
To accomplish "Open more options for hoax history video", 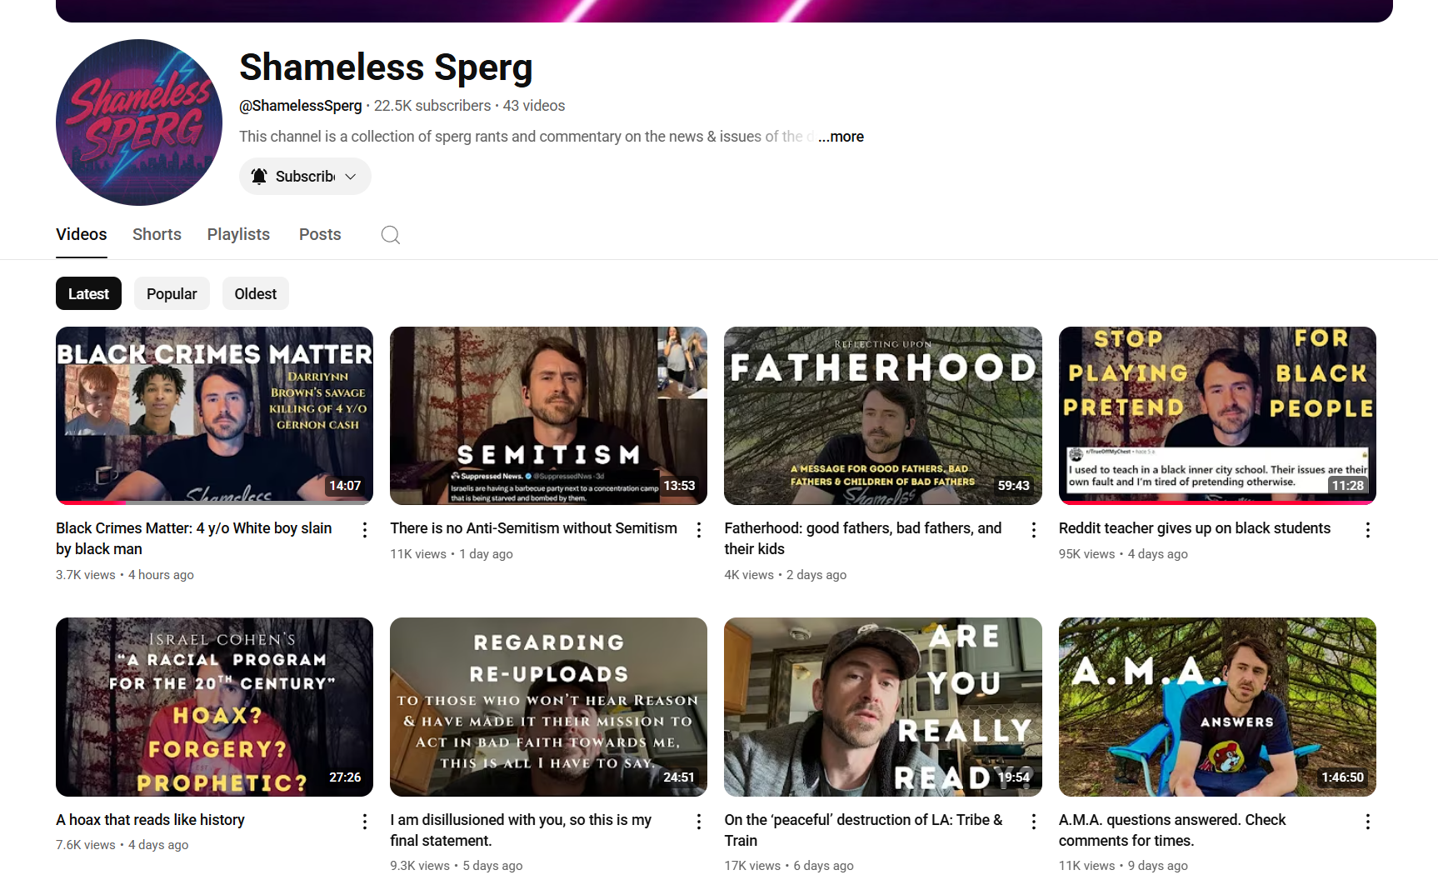I will pyautogui.click(x=365, y=822).
